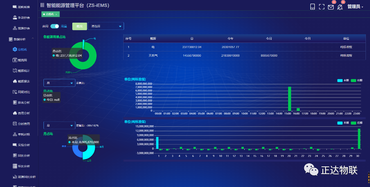Image resolution: width=370 pixels, height=187 pixels.
Task: Open the 请选择 dropdown
Action: point(106,26)
